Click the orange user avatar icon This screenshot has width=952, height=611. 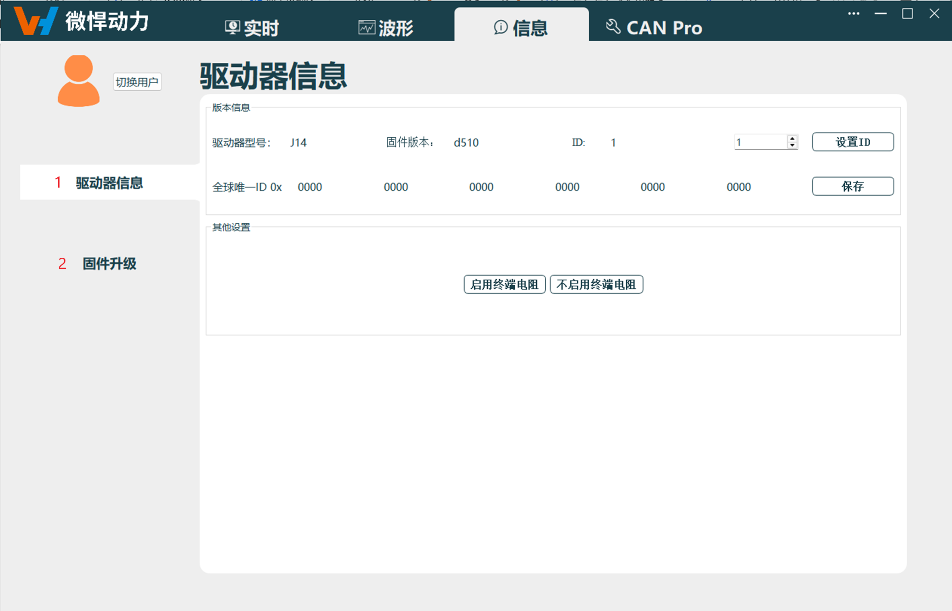click(x=78, y=81)
